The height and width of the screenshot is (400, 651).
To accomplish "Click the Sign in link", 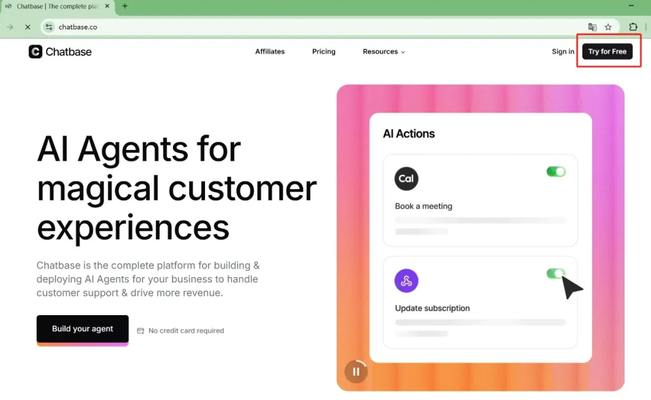I will [563, 51].
